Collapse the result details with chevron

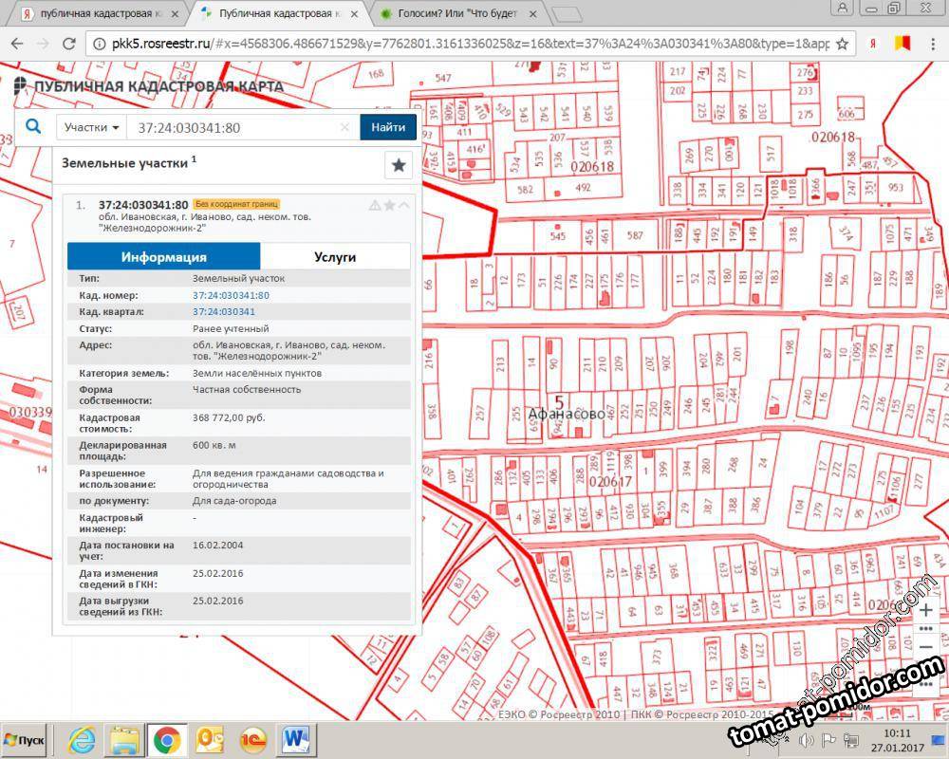[x=404, y=205]
